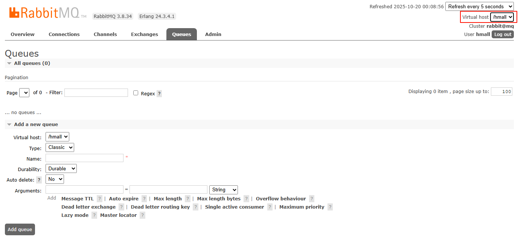Open help icon beside Auto expire

[144, 199]
